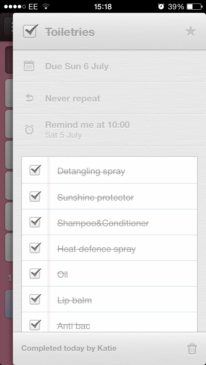This screenshot has height=365, width=206.
Task: Tap the trash can delete icon
Action: pyautogui.click(x=192, y=349)
